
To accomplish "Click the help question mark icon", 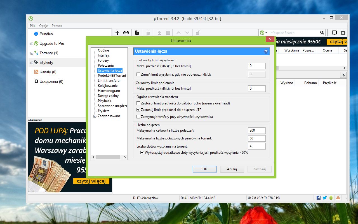I will tap(266, 52).
